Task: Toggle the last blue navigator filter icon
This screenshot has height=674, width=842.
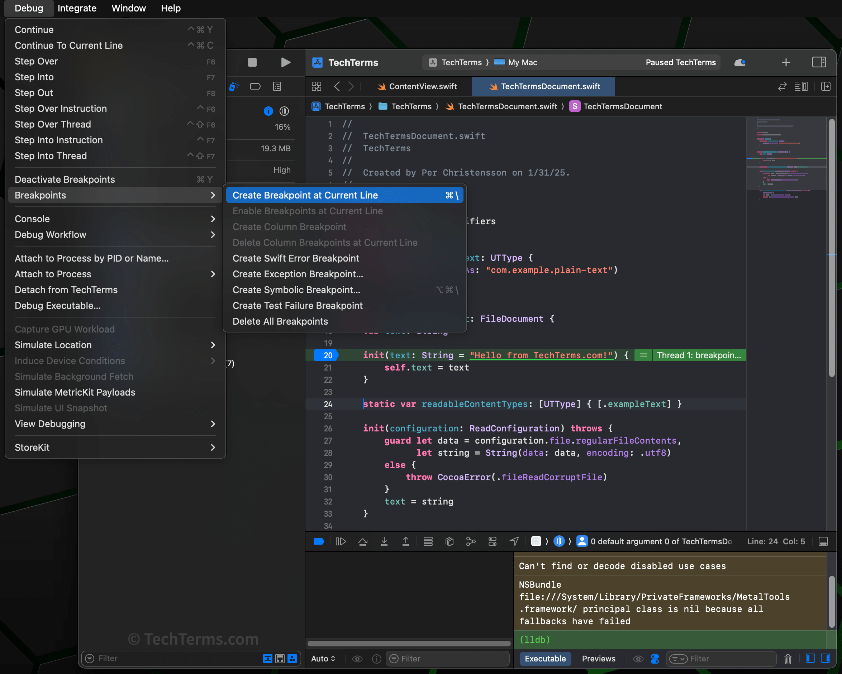Action: point(292,659)
